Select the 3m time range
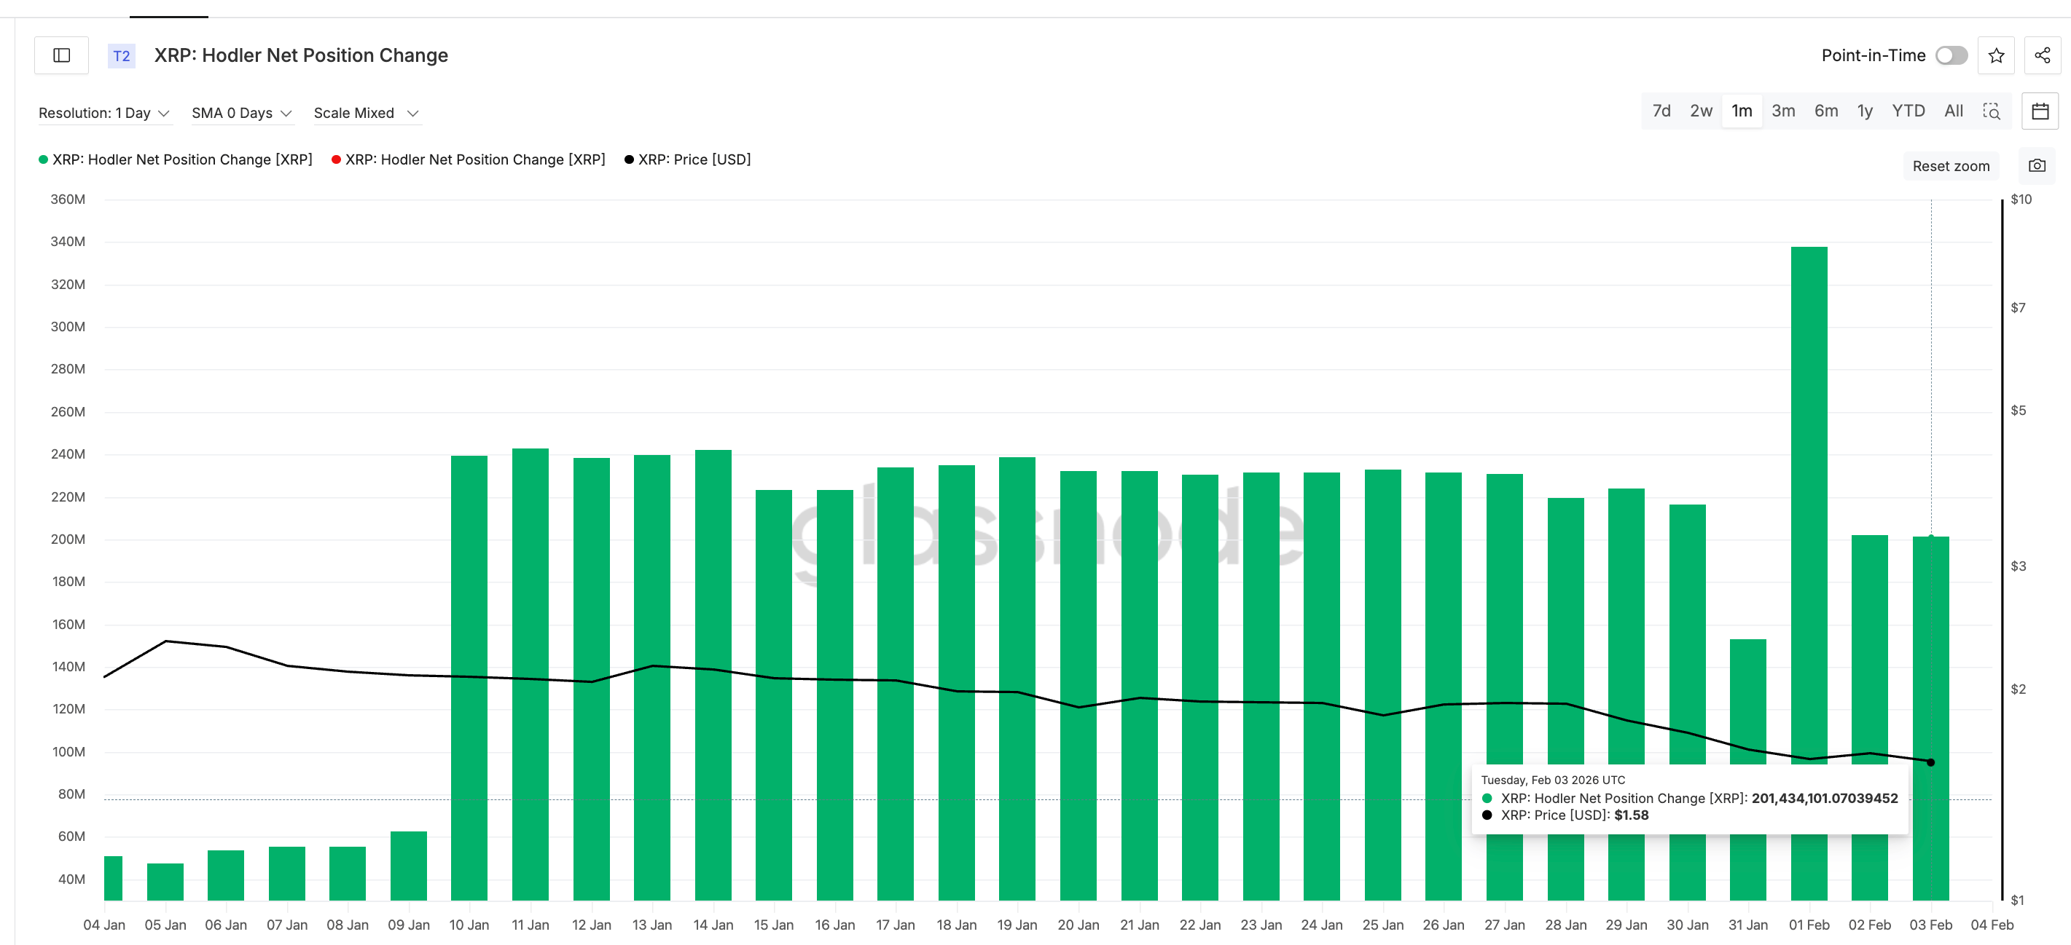This screenshot has height=945, width=2071. point(1782,111)
